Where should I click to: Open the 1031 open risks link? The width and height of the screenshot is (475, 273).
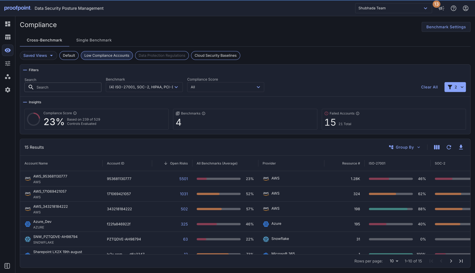coord(184,194)
